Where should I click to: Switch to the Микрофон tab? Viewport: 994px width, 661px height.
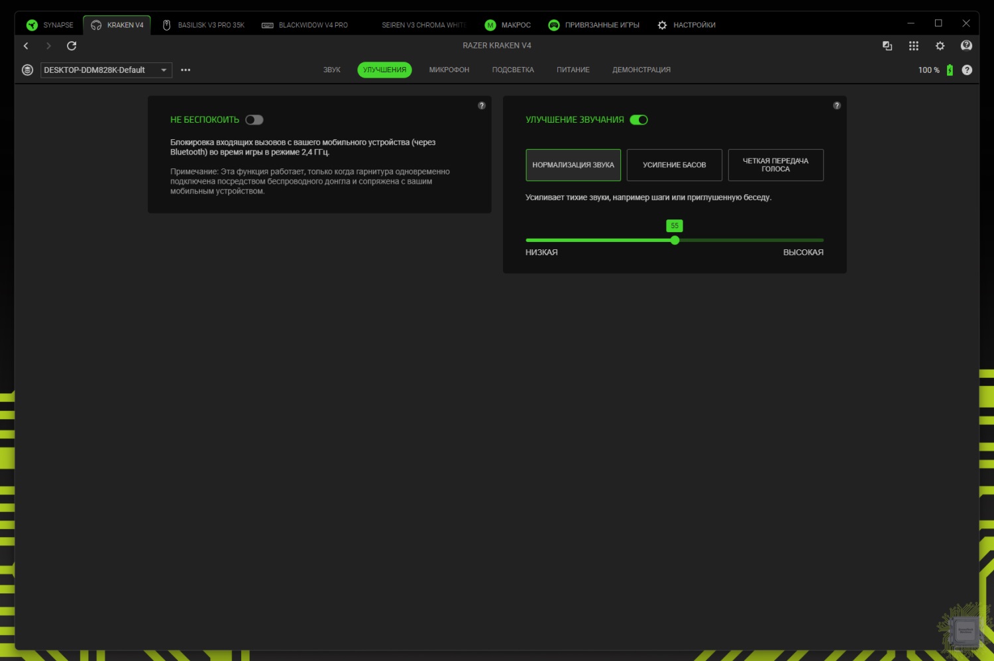point(449,70)
